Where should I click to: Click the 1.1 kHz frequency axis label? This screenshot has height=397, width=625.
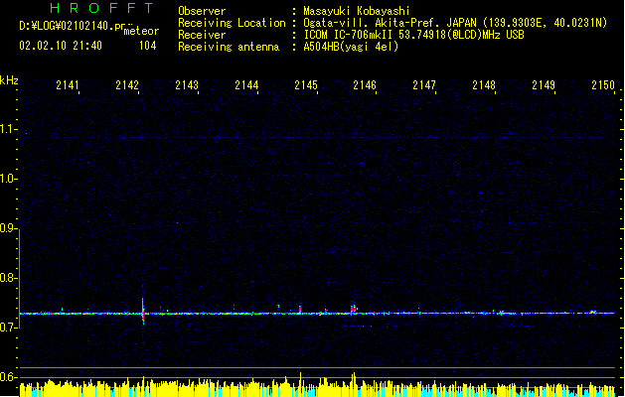pyautogui.click(x=8, y=129)
